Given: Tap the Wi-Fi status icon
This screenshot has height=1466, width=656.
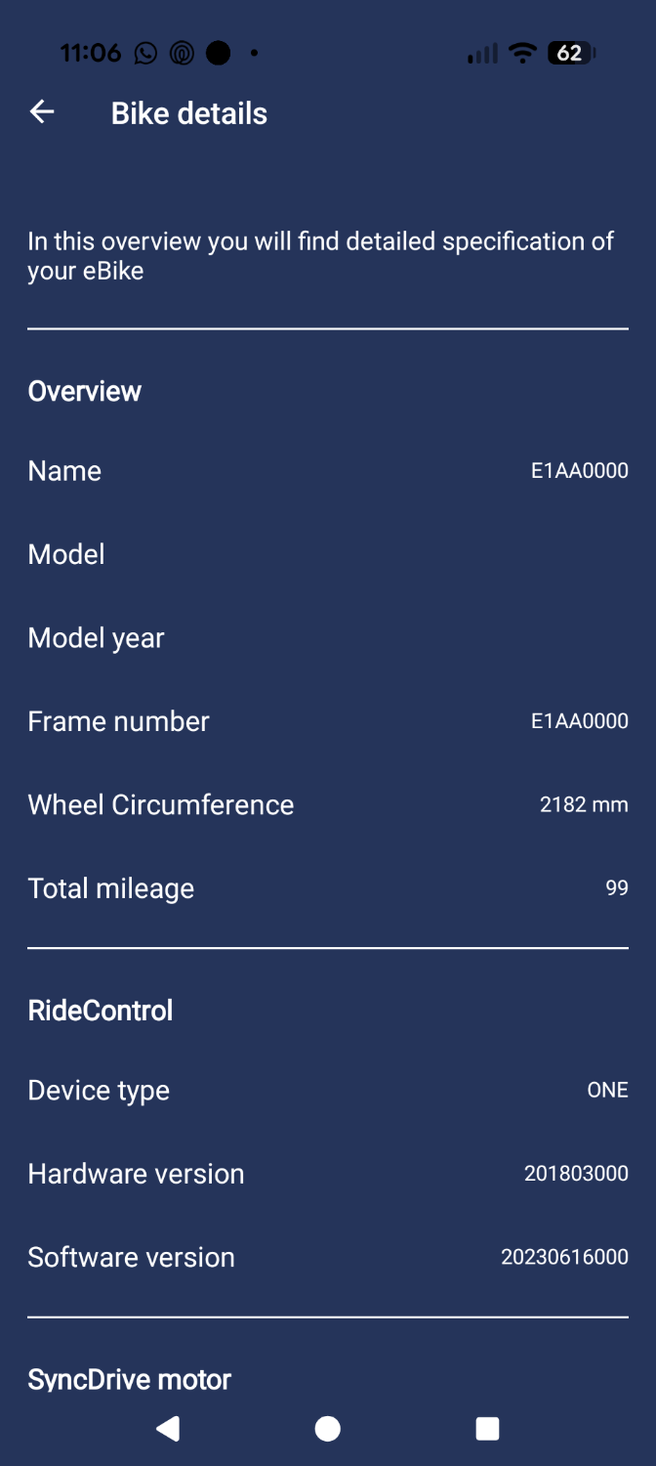Looking at the screenshot, I should point(523,53).
